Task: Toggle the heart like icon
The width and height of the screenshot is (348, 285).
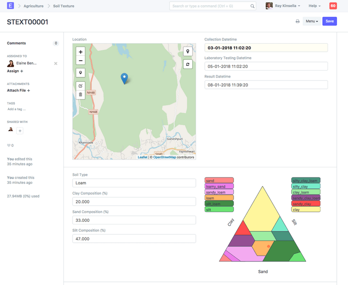Action: pyautogui.click(x=9, y=146)
